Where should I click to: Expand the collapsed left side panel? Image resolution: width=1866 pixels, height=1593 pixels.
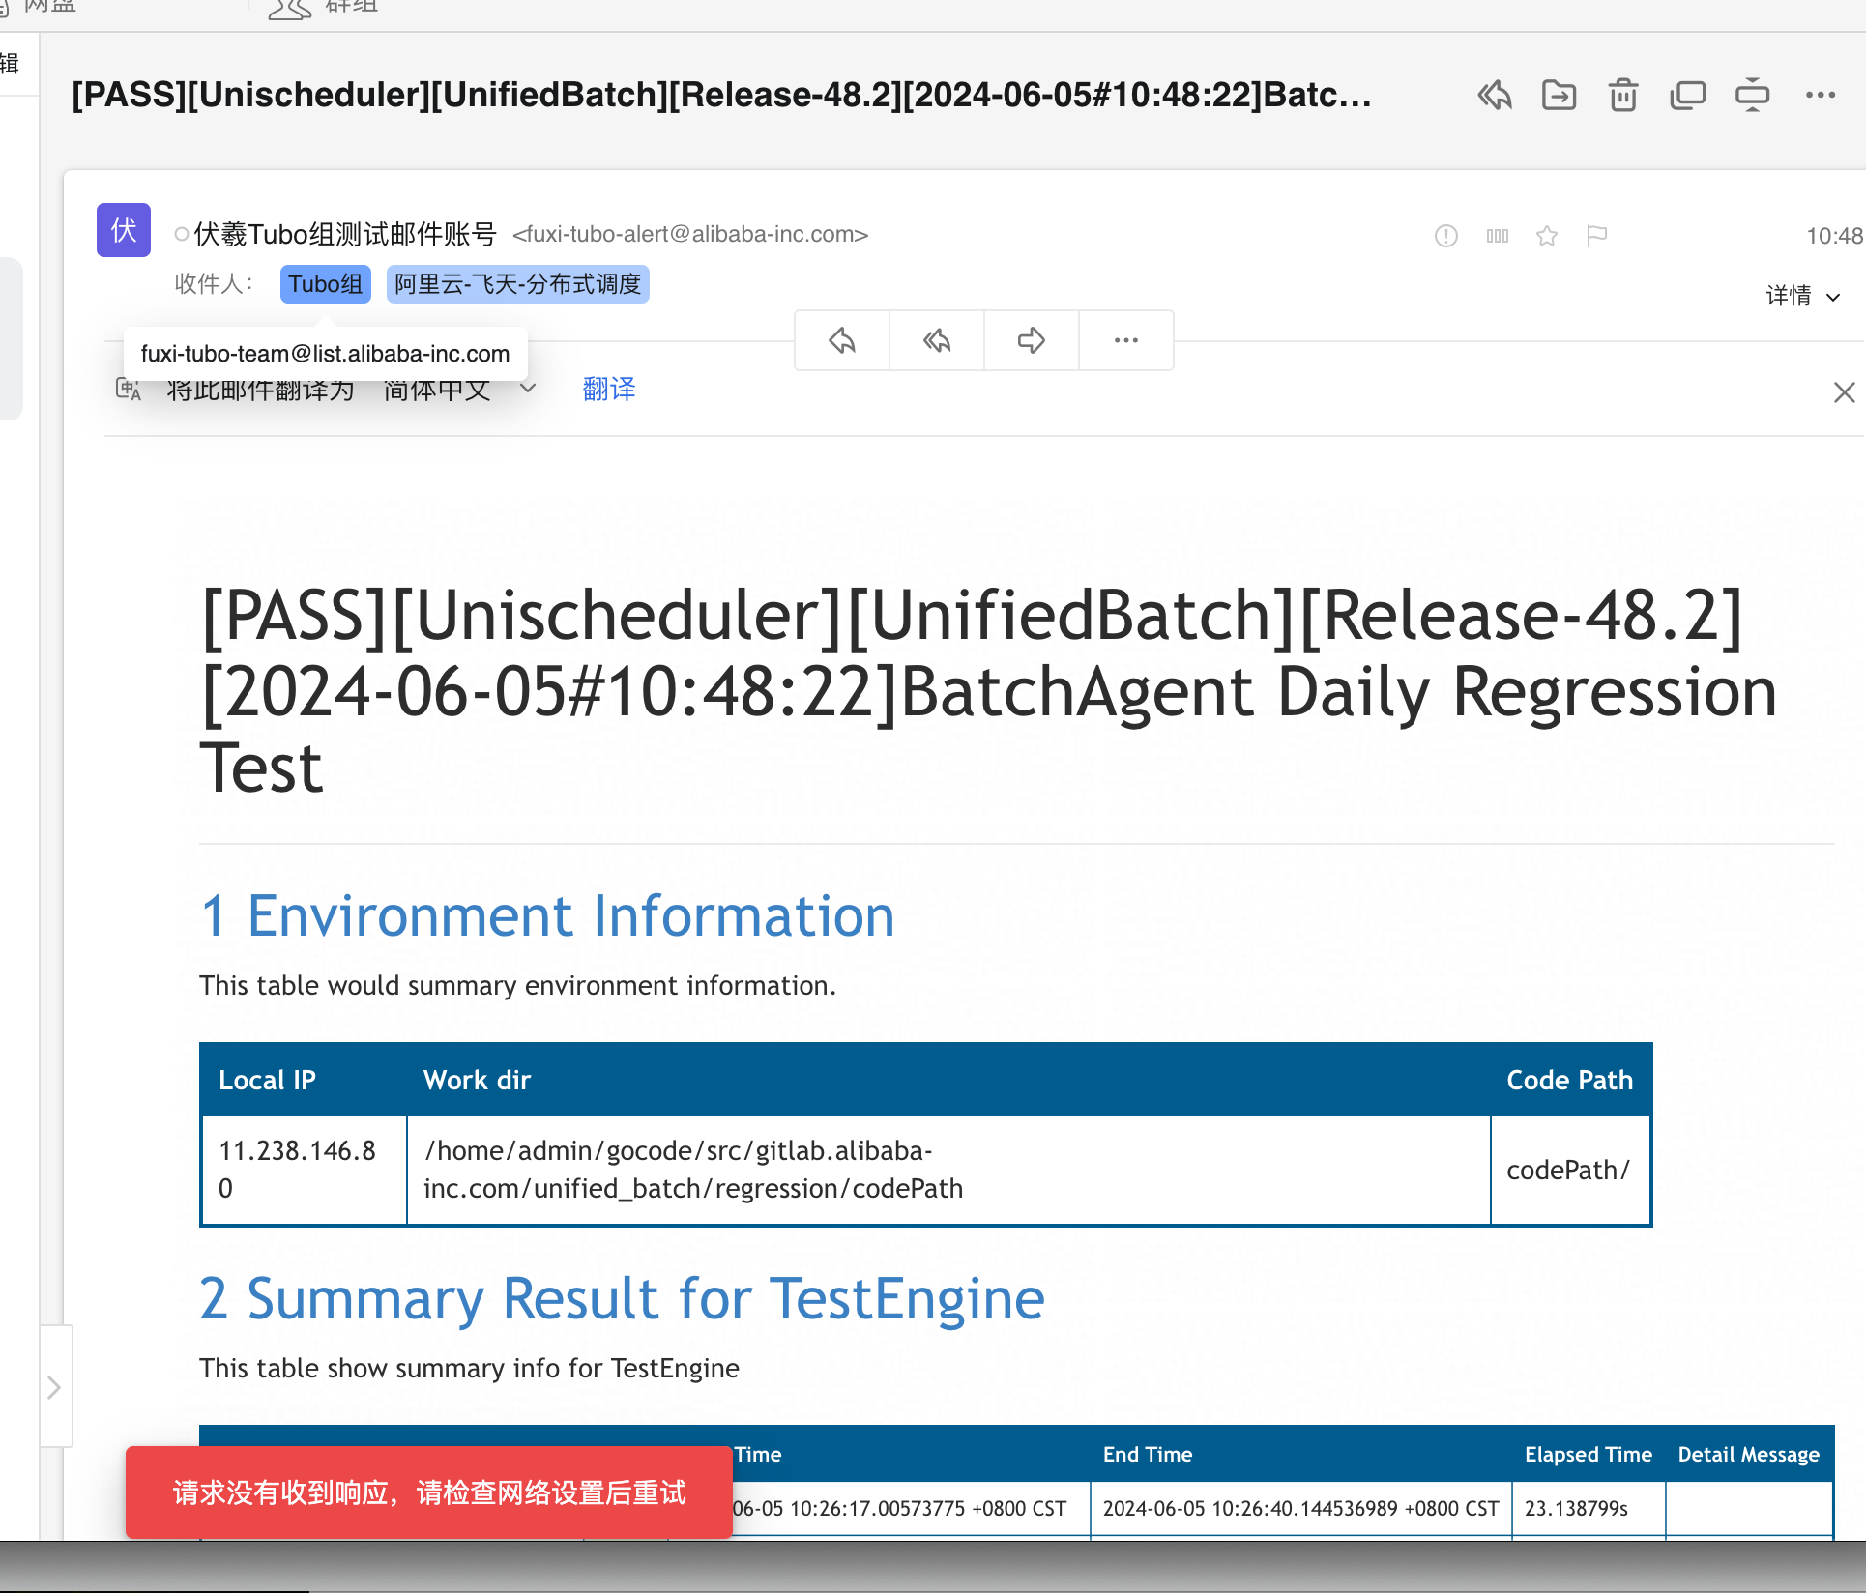tap(54, 1387)
